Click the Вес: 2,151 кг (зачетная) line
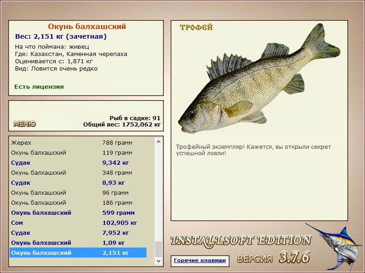365x273 pixels. pyautogui.click(x=61, y=36)
